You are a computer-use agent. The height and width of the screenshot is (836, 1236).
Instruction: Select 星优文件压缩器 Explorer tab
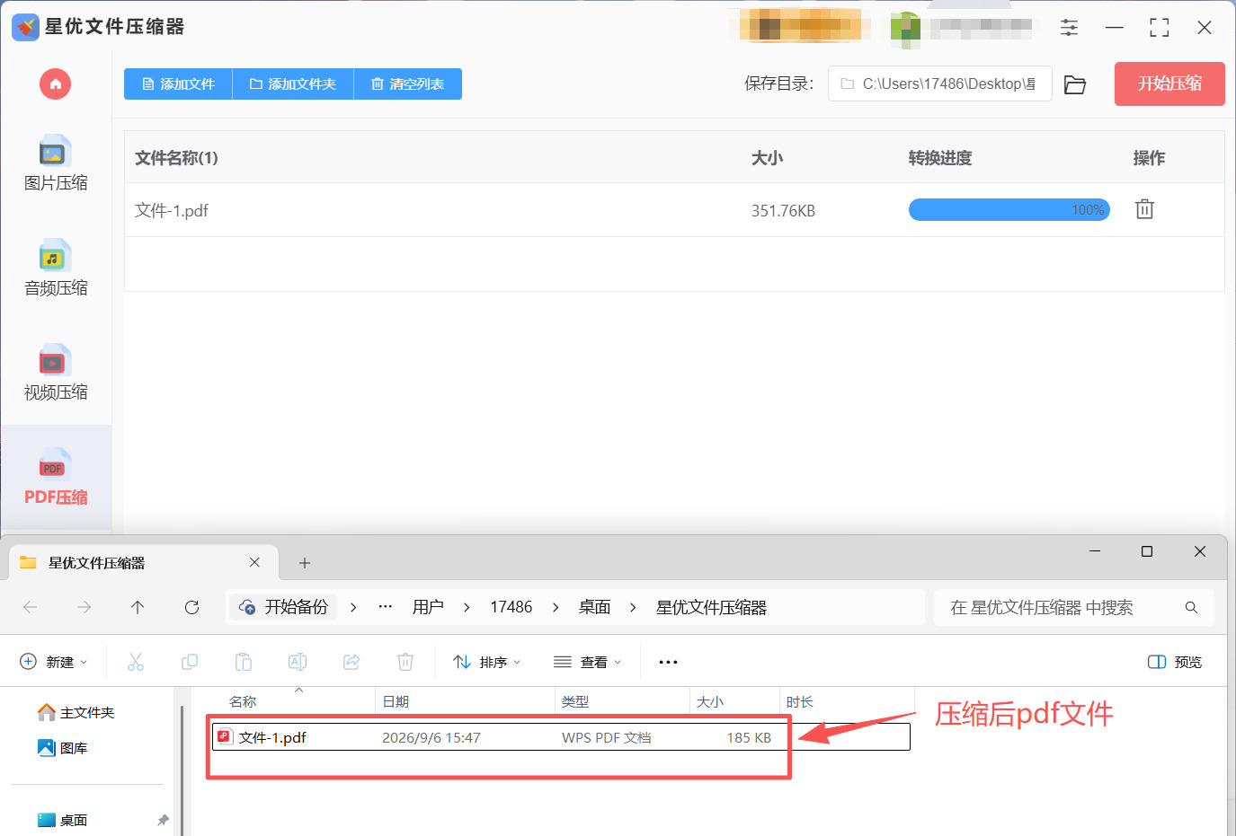coord(143,563)
